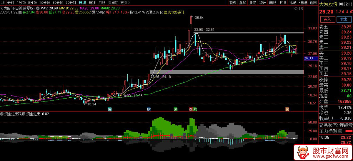Screen dimensions: 353x161
Task: Select the 卖二 price 29.22
Action: pos(346,42)
